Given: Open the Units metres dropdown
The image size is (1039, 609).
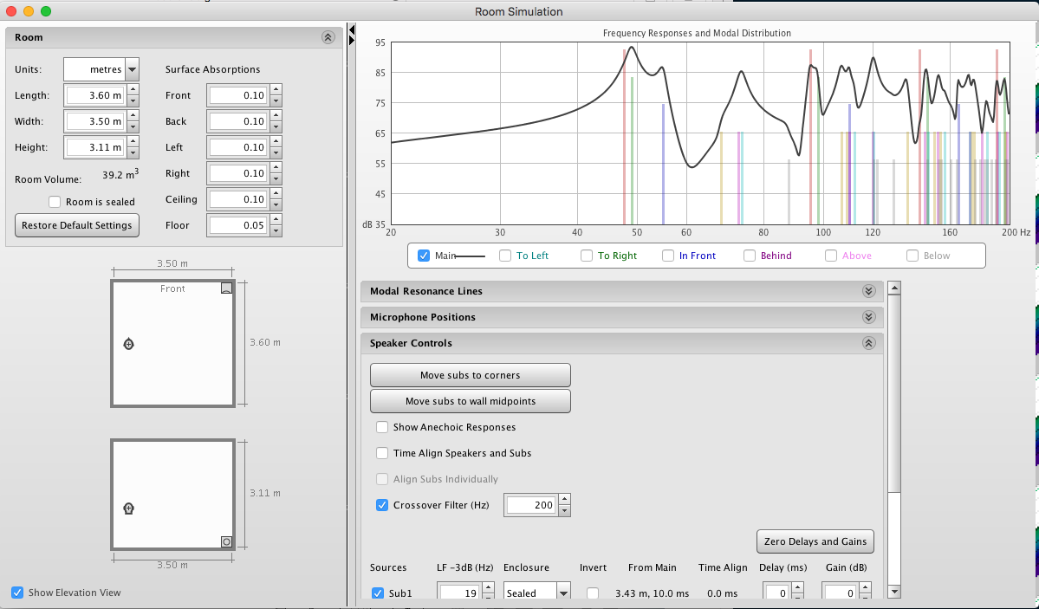Looking at the screenshot, I should pos(101,69).
